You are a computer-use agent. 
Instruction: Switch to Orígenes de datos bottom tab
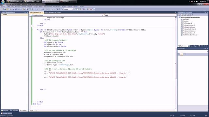pyautogui.click(x=5, y=110)
